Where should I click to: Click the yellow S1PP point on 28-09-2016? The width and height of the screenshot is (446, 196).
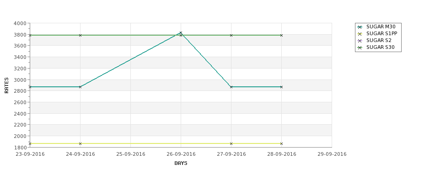[281, 144]
